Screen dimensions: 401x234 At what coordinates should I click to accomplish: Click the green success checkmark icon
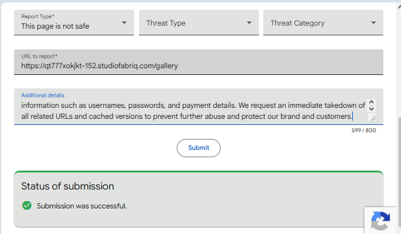click(27, 205)
